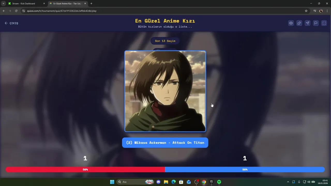Close the Stream - Kick Dashboard tab

tap(44, 4)
